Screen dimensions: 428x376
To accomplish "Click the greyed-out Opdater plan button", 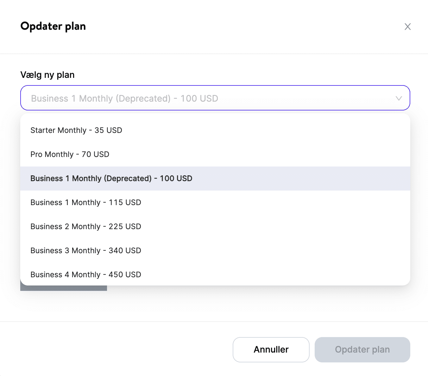I will [x=362, y=349].
